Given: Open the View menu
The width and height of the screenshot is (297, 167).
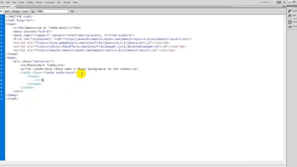Looking at the screenshot, I should 14,2.
